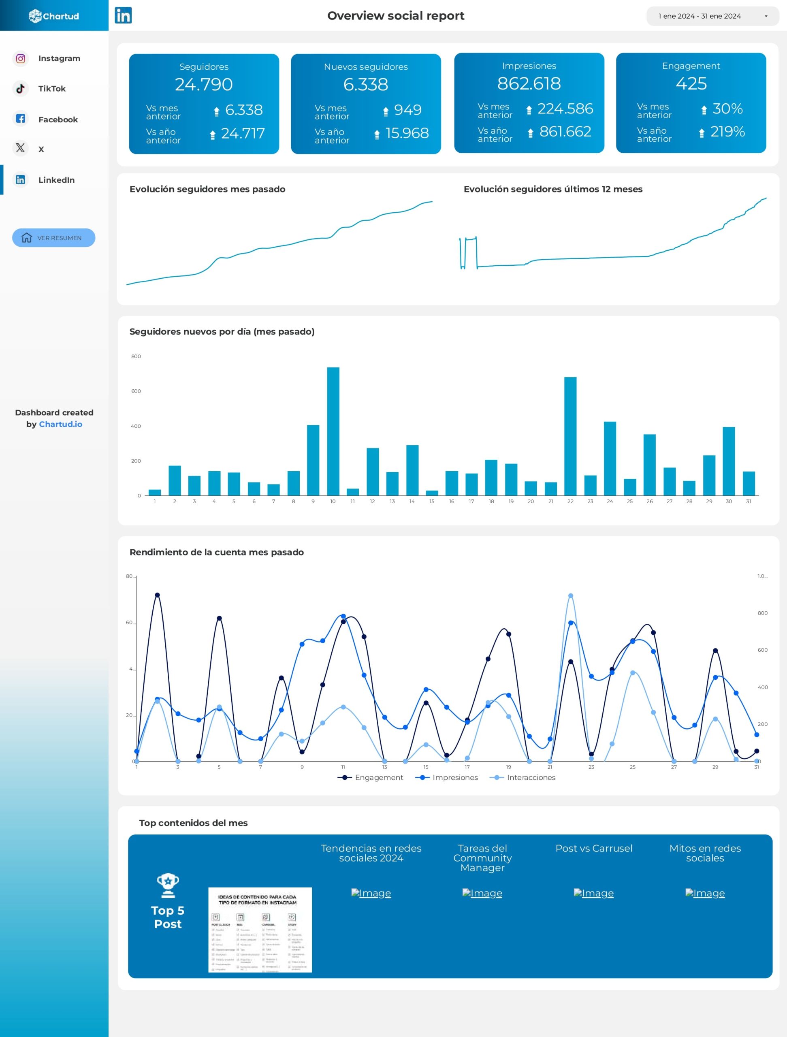Click the Instagram sidebar icon
This screenshot has height=1037, width=787.
(x=21, y=59)
